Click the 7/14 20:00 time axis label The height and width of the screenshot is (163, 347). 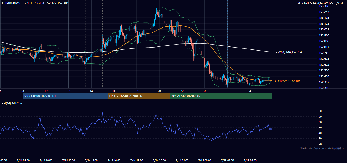click(159, 160)
